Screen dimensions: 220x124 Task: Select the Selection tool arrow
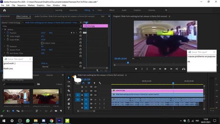(69, 77)
